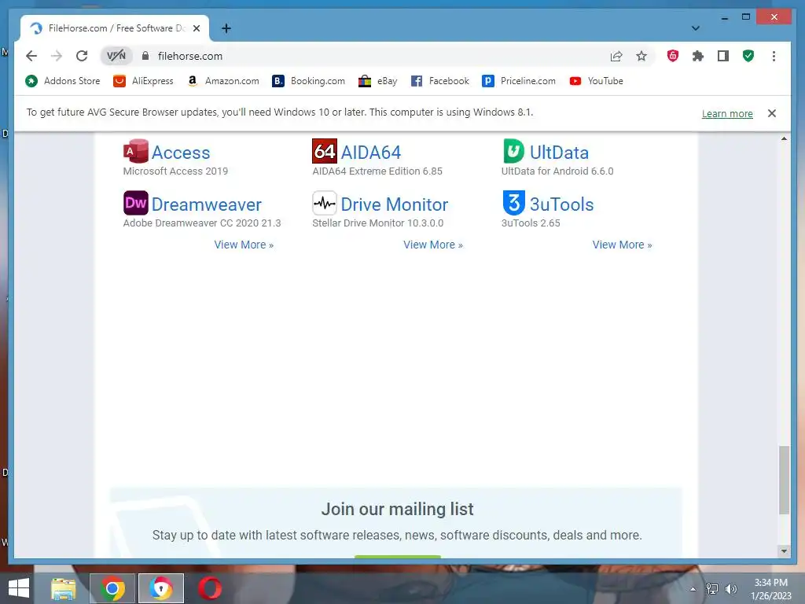The height and width of the screenshot is (604, 805).
Task: Click View More under Dreamweaver column
Action: tap(244, 245)
